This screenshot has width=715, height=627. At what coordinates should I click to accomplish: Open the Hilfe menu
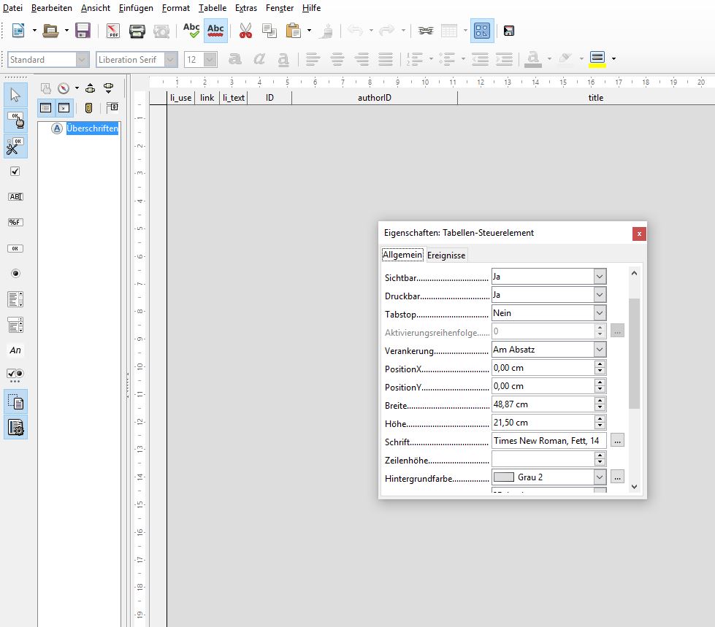point(311,8)
